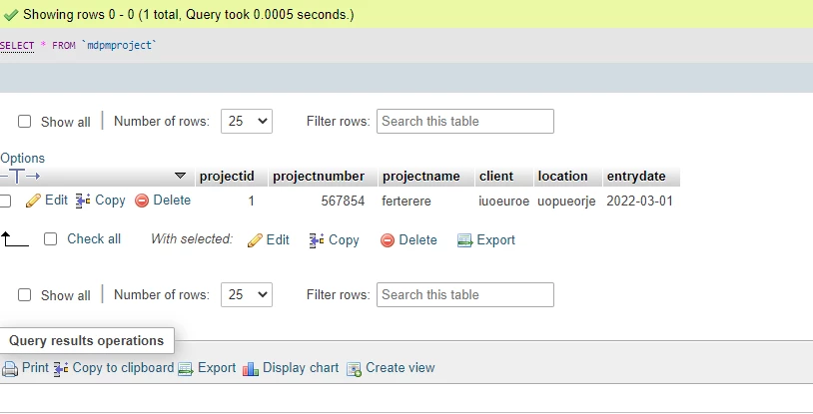This screenshot has width=813, height=414.
Task: Click the Export icon in With selected actions
Action: [x=464, y=240]
